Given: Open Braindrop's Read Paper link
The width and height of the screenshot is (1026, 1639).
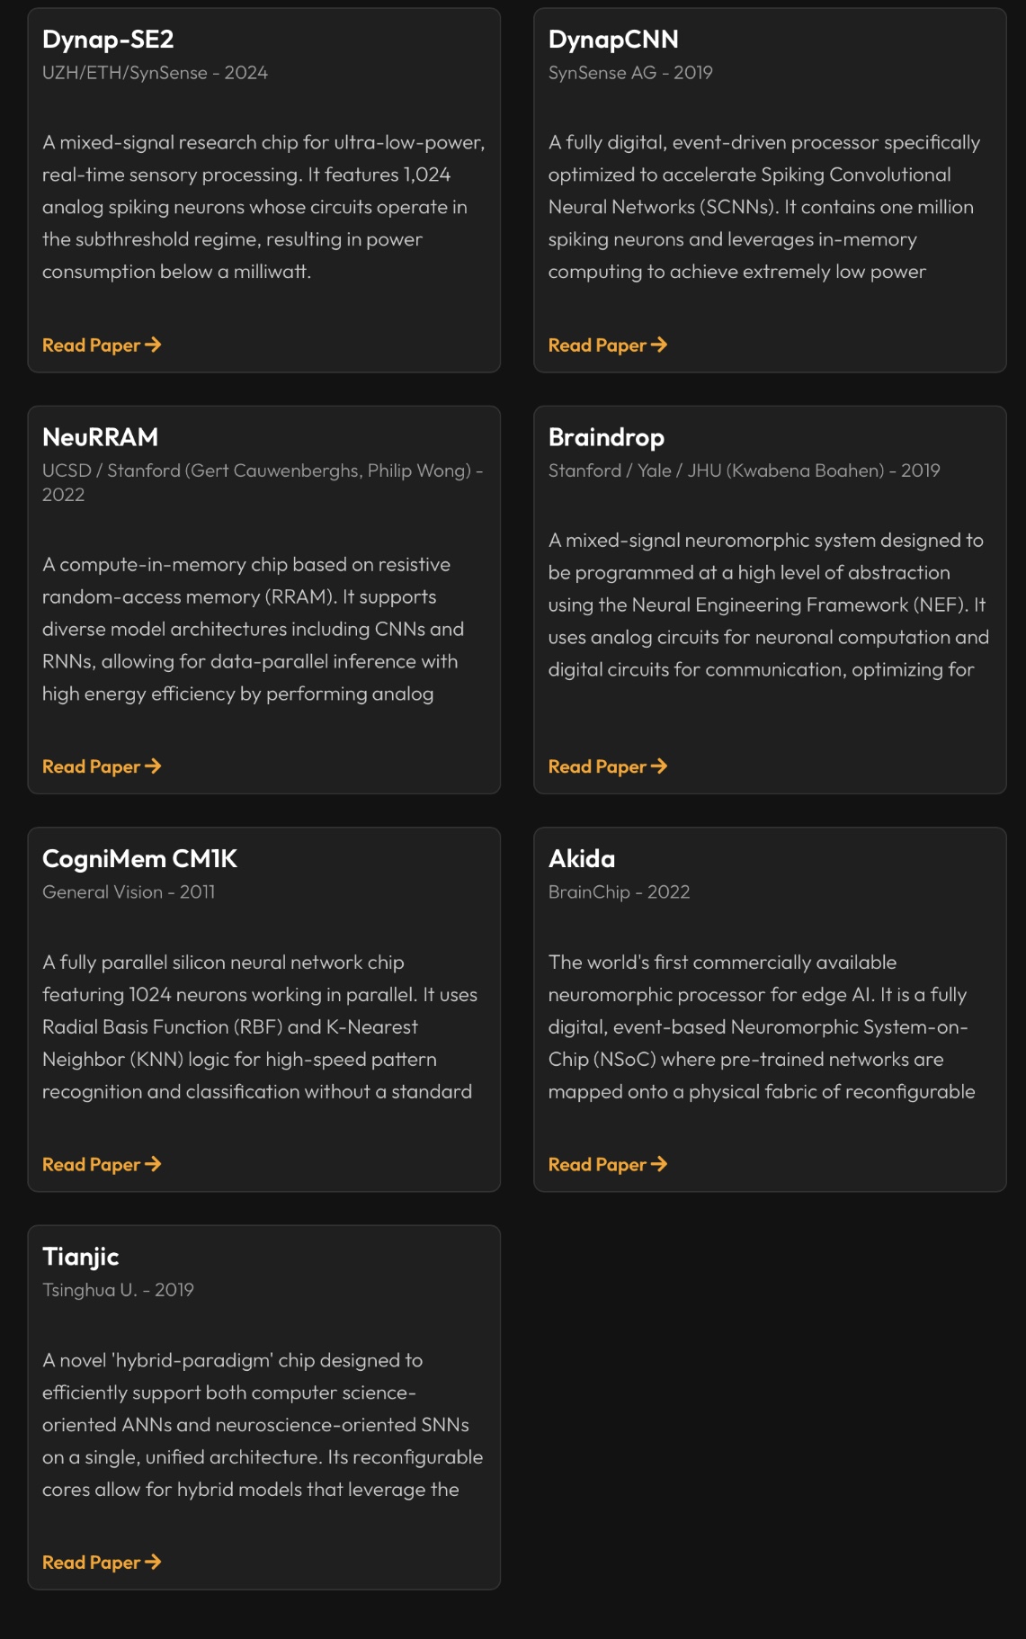Looking at the screenshot, I should tap(597, 766).
